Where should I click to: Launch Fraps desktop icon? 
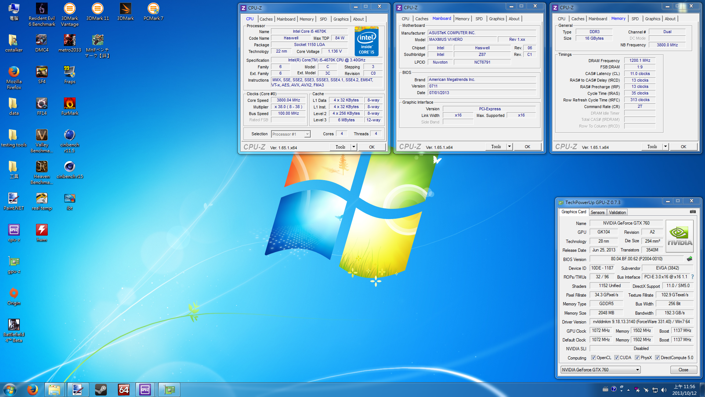(69, 75)
